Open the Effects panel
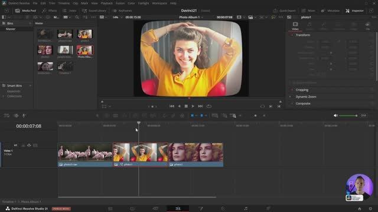 click(50, 11)
